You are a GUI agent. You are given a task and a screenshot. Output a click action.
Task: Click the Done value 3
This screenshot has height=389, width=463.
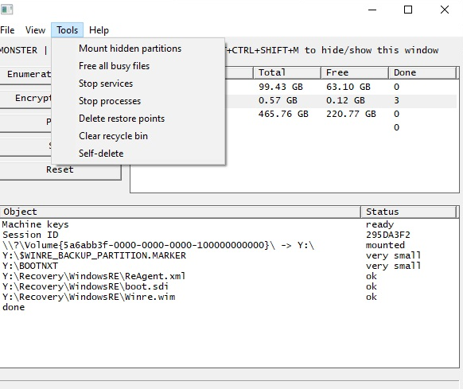(396, 100)
